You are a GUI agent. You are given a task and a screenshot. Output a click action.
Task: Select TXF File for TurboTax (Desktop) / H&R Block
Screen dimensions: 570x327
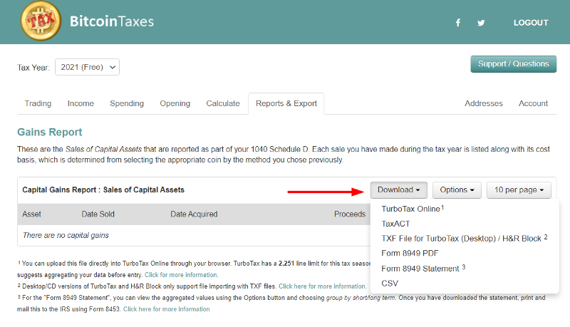click(465, 239)
